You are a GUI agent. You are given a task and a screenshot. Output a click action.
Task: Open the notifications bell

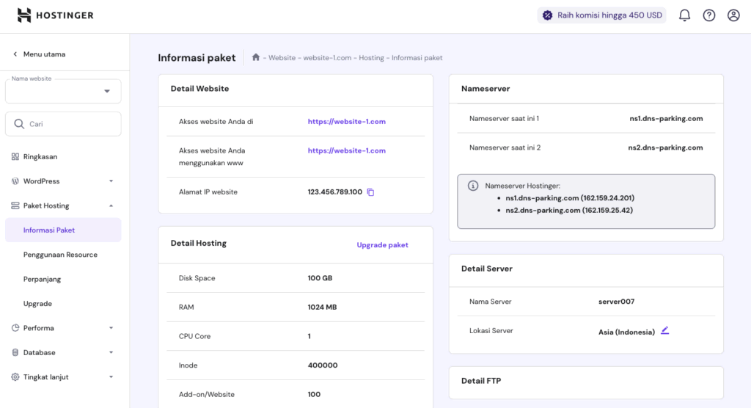pyautogui.click(x=684, y=15)
